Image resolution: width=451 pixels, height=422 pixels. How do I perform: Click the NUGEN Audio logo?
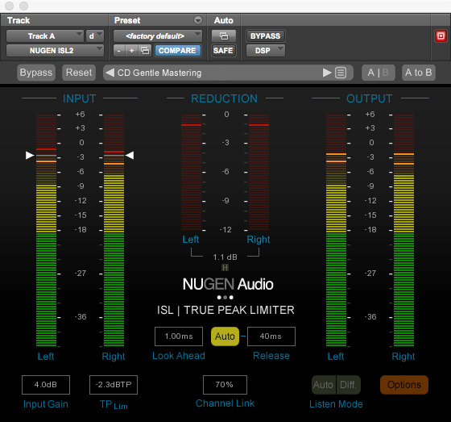(228, 284)
